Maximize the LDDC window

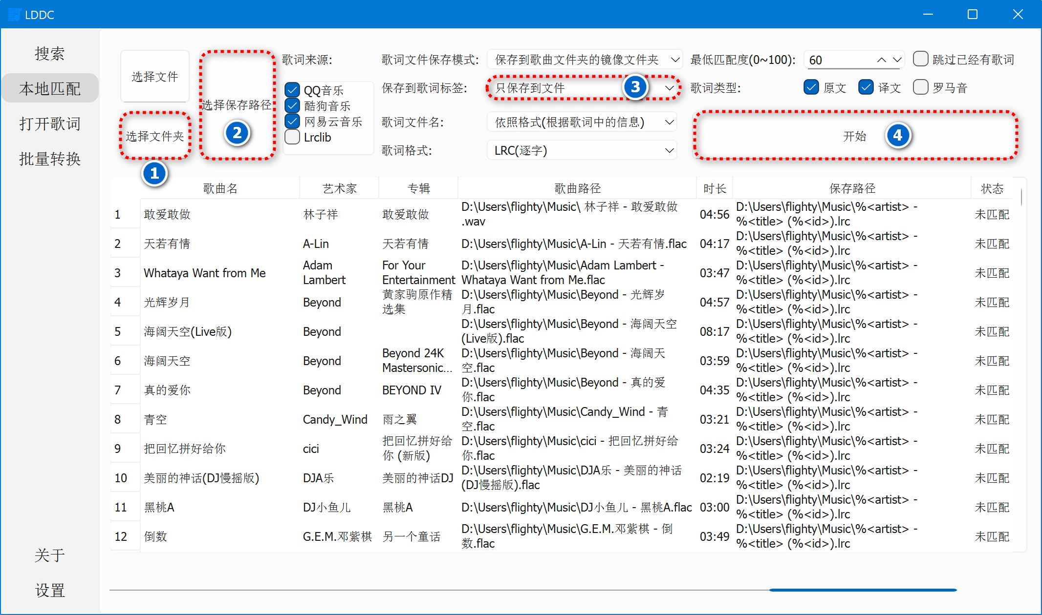click(x=972, y=15)
